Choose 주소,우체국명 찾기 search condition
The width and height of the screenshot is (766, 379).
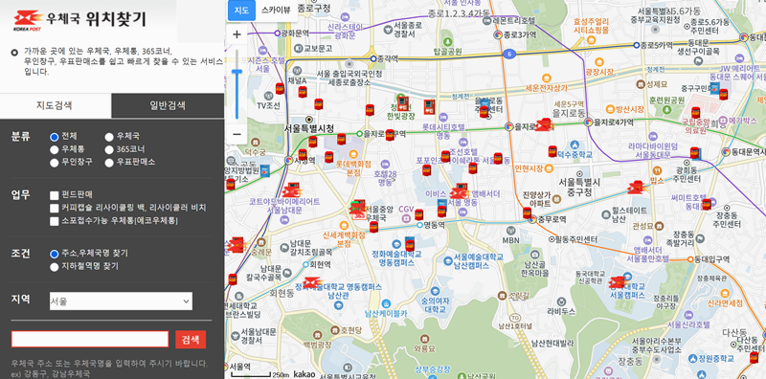pos(55,254)
